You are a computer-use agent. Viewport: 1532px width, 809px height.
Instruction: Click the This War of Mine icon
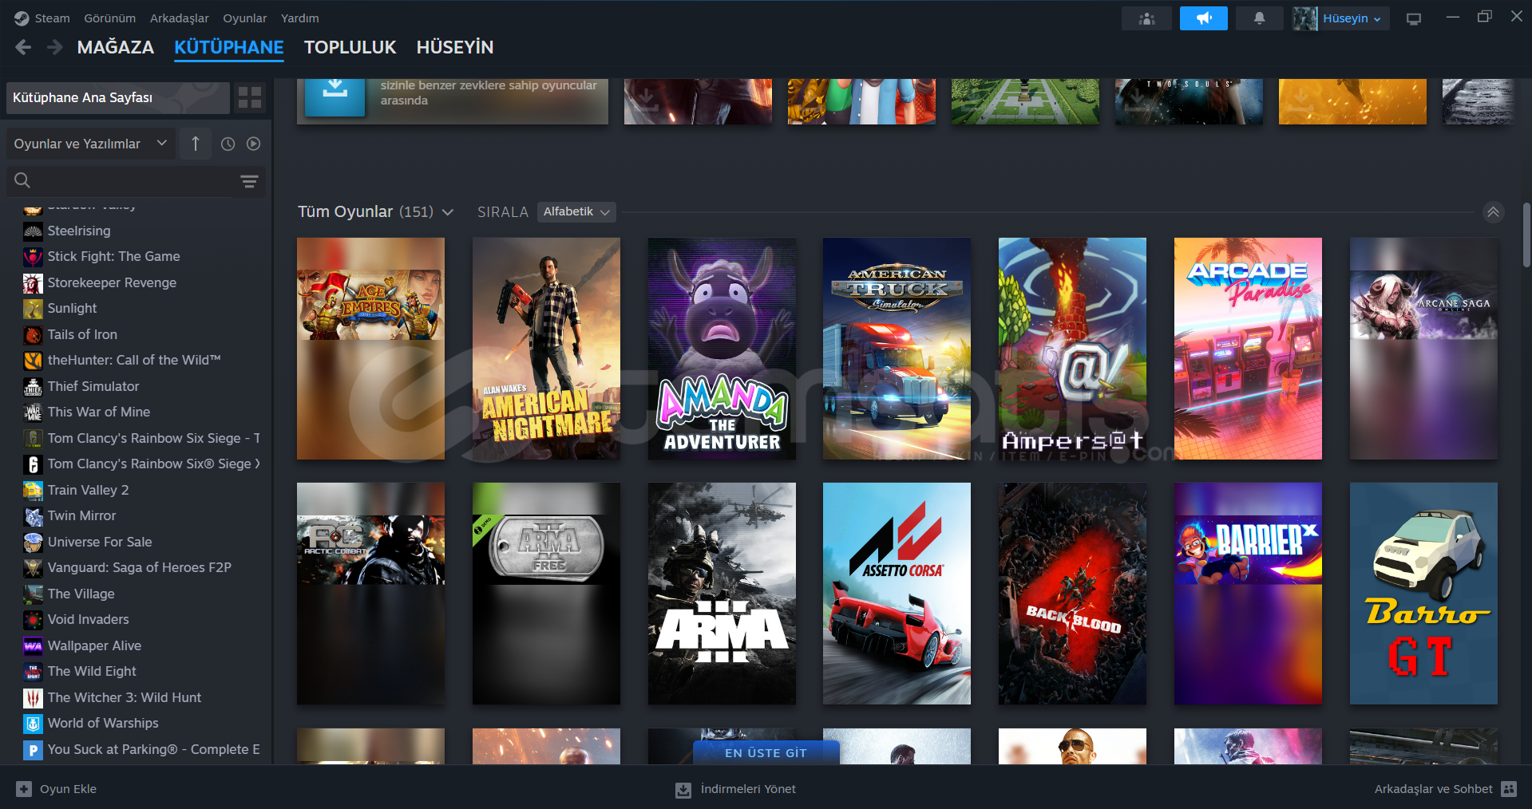click(33, 412)
